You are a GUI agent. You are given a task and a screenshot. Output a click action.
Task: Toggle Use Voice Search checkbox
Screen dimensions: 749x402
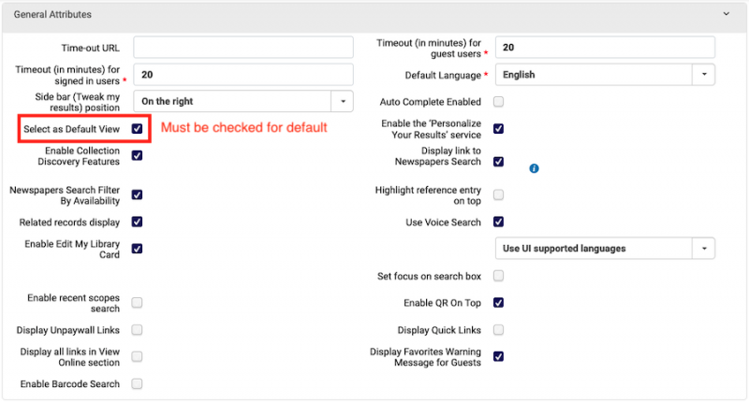click(498, 222)
